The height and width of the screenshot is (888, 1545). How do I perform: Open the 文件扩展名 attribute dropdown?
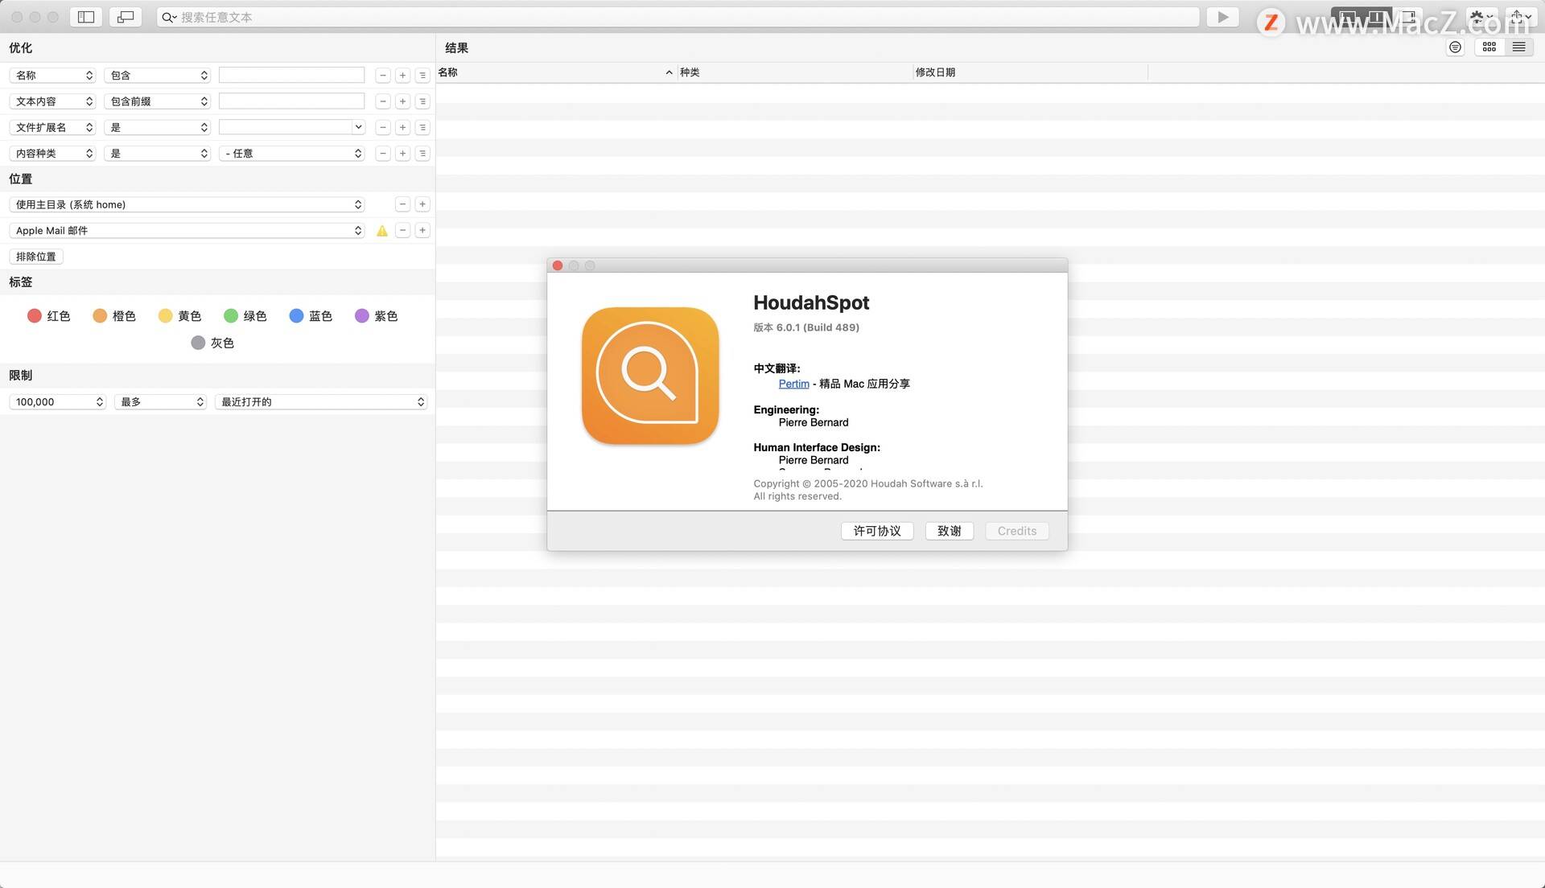pyautogui.click(x=53, y=127)
